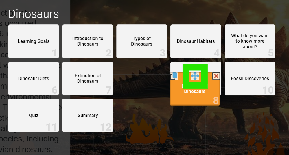Select the Fossil Discoveries card

tap(250, 78)
